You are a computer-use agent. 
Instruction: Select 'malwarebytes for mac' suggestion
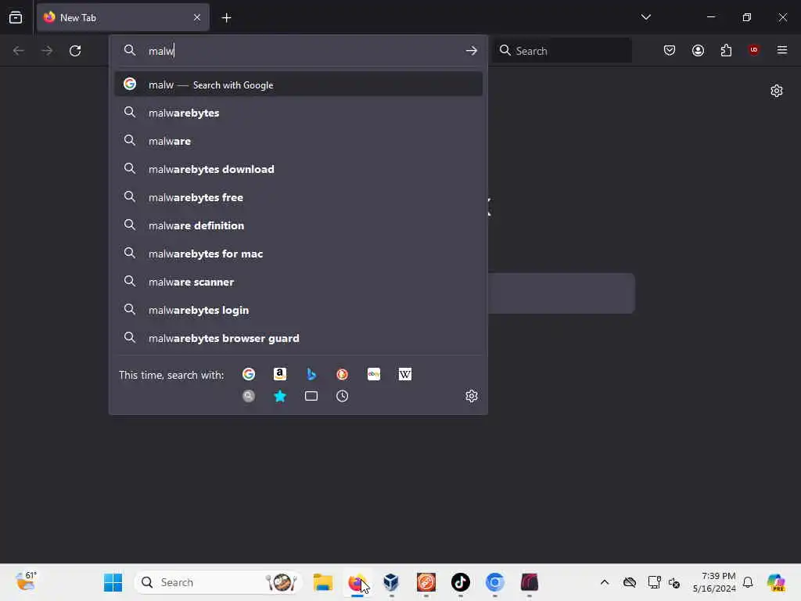[x=299, y=254]
